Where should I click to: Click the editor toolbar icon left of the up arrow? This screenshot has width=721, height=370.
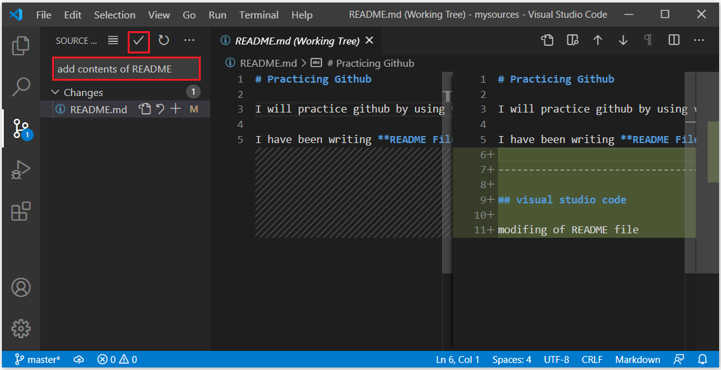point(572,41)
